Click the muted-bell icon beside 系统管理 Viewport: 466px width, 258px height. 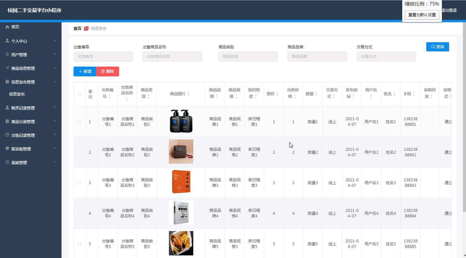click(x=7, y=162)
